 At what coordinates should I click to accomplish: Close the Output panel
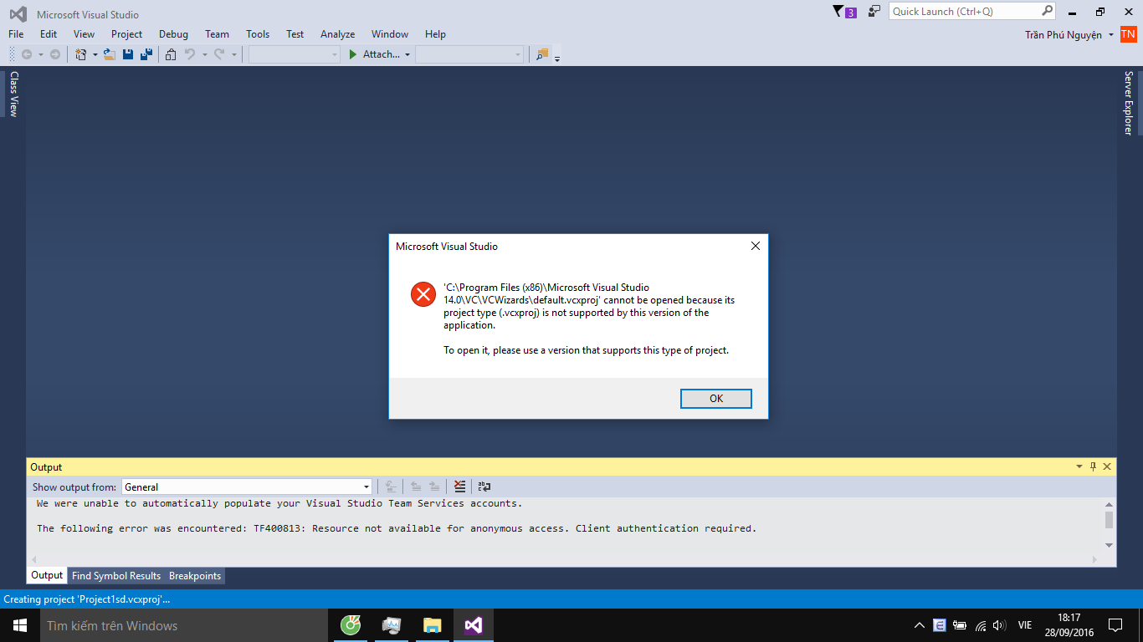point(1107,467)
